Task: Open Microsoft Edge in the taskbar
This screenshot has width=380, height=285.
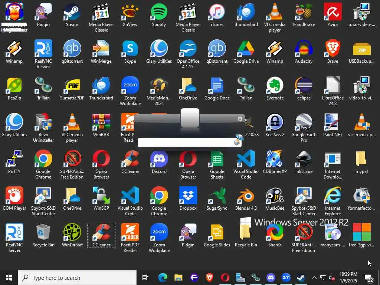Action: click(x=163, y=278)
